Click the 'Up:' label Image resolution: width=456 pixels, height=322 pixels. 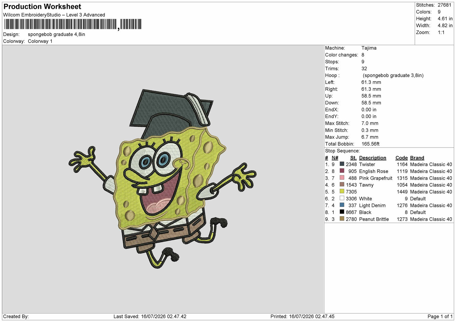click(x=329, y=96)
